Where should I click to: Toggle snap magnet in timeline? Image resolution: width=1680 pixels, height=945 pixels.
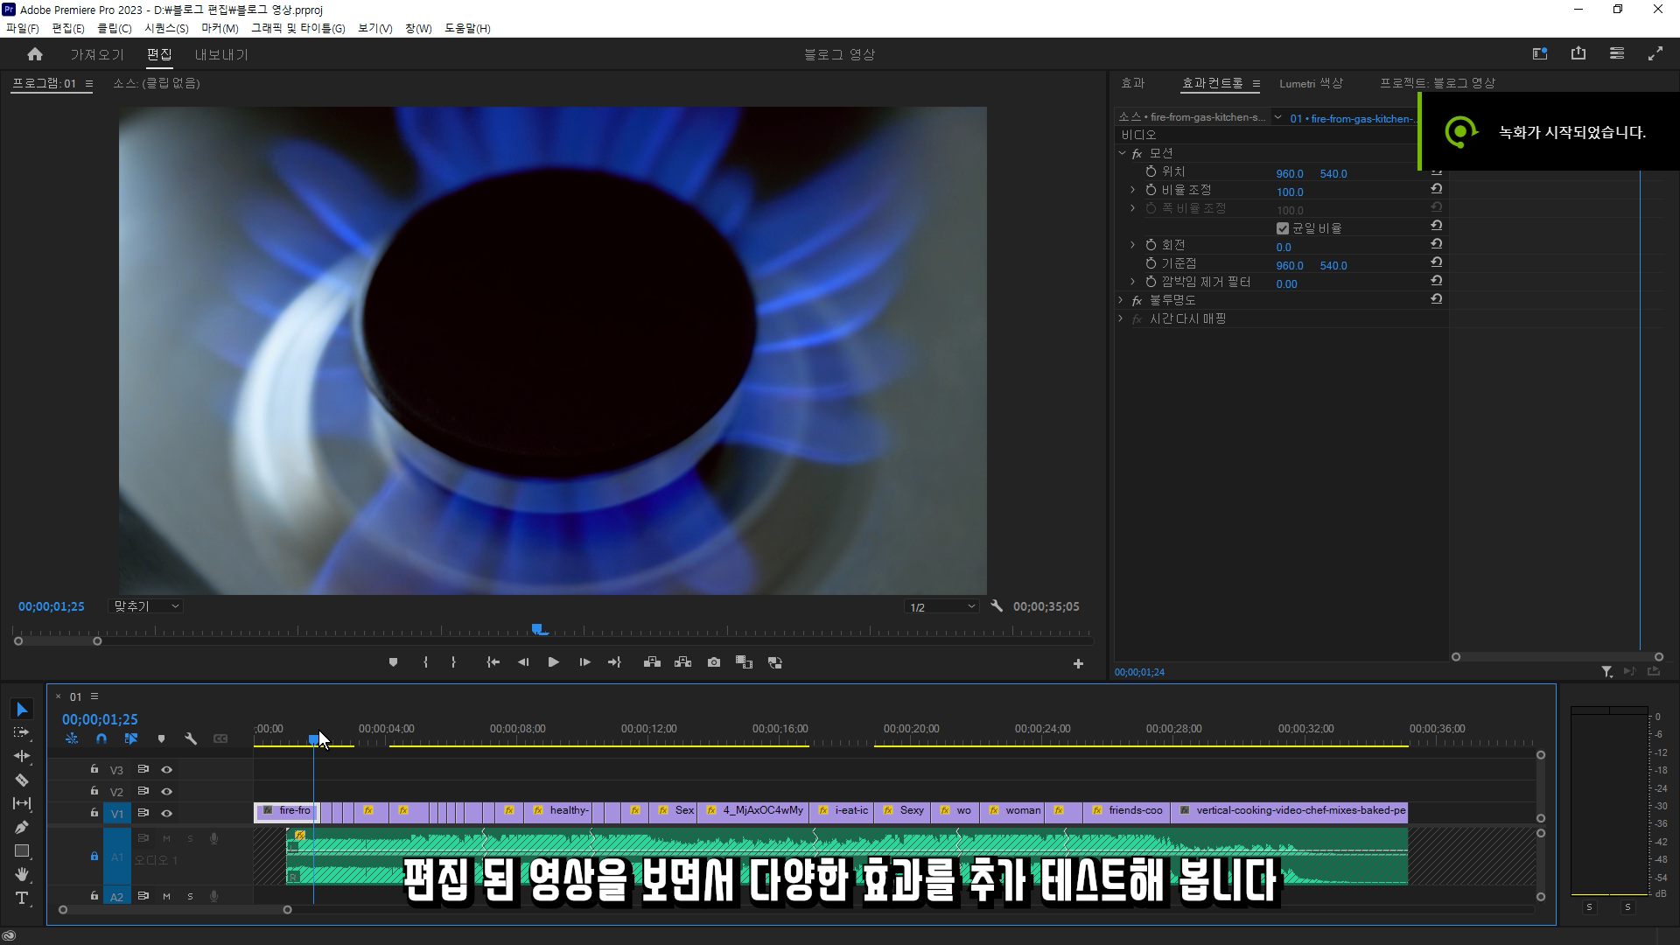coord(101,738)
